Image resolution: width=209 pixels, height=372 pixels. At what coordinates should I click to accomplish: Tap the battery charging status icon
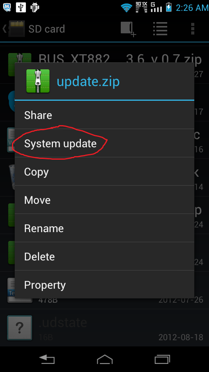[x=168, y=7]
